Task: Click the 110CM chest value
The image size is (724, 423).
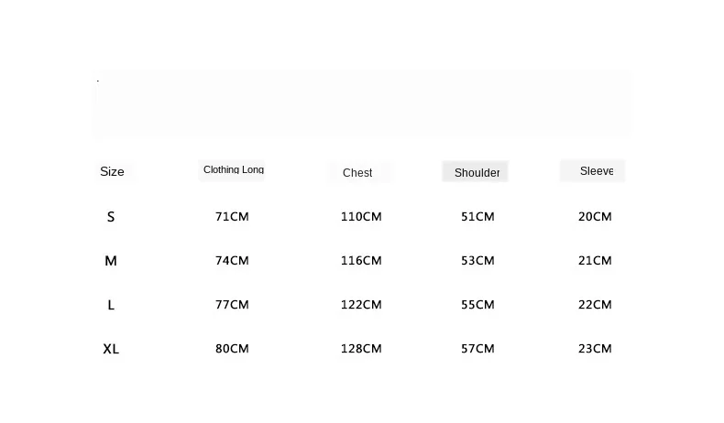Action: point(361,216)
